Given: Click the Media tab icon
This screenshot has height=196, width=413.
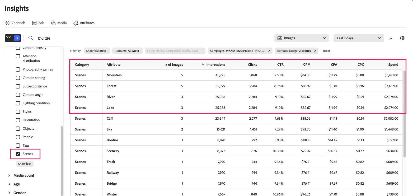Looking at the screenshot, I should coord(53,23).
